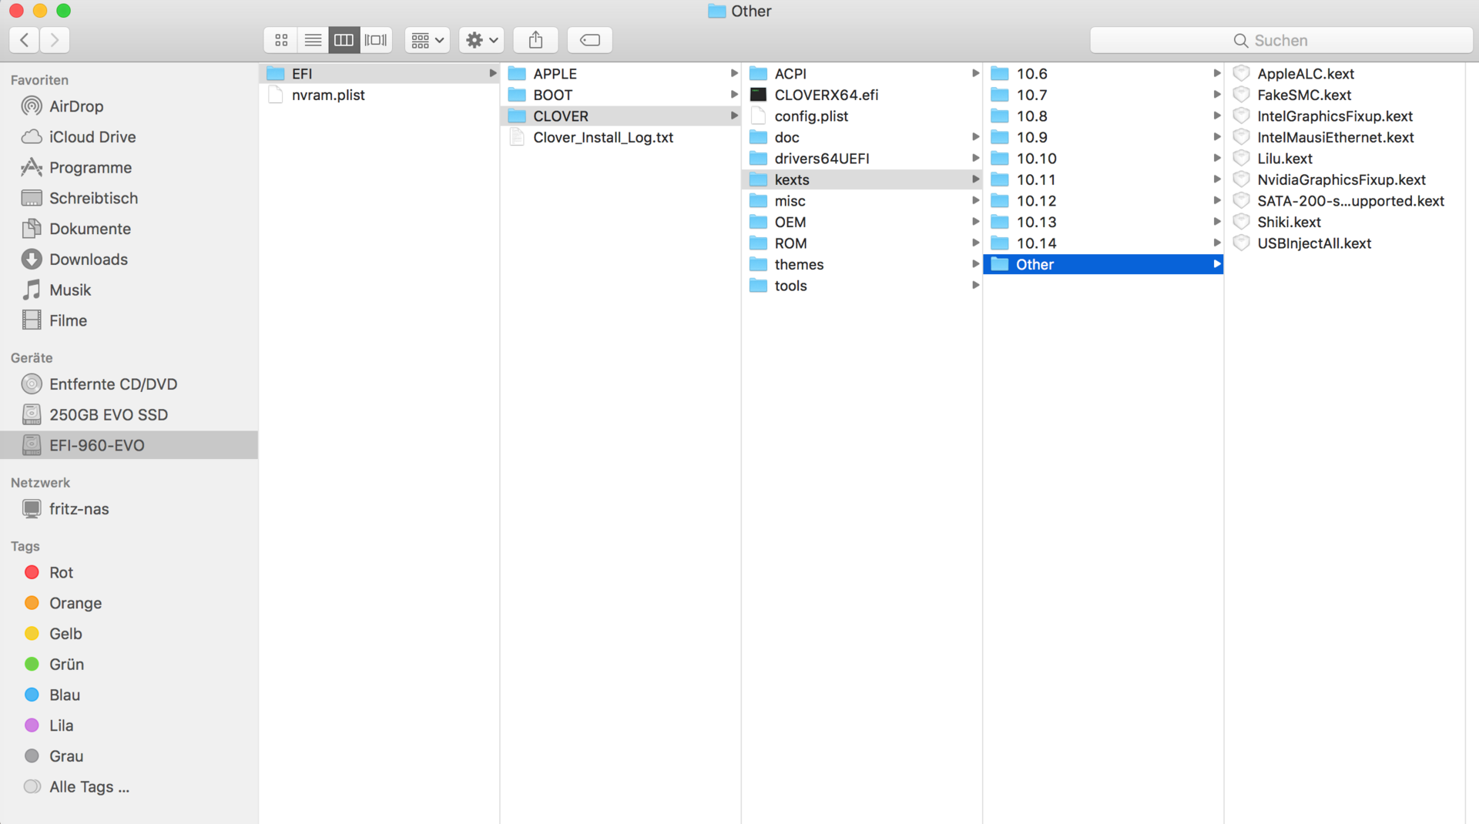This screenshot has width=1479, height=824.
Task: Select Clover_Install_Log.txt file
Action: pos(621,137)
